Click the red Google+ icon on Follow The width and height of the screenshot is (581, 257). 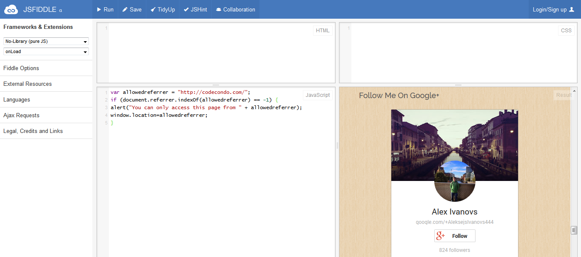[441, 236]
